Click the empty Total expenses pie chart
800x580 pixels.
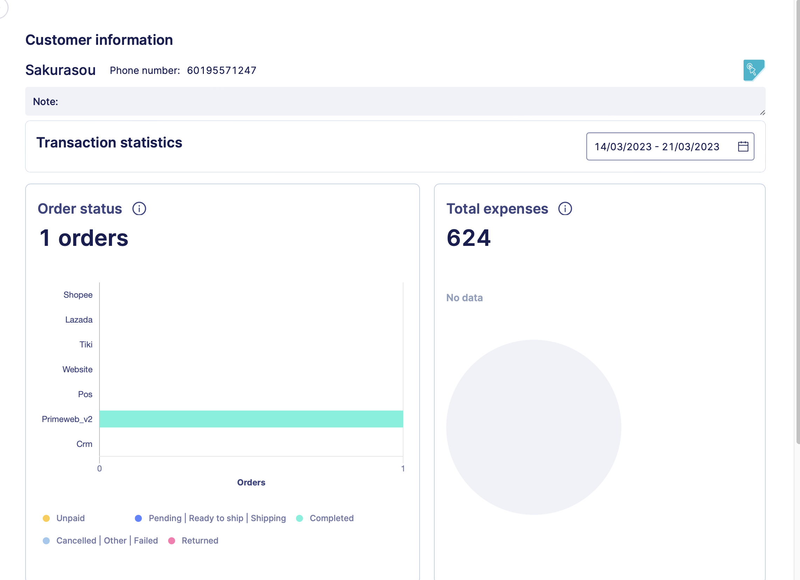point(533,427)
